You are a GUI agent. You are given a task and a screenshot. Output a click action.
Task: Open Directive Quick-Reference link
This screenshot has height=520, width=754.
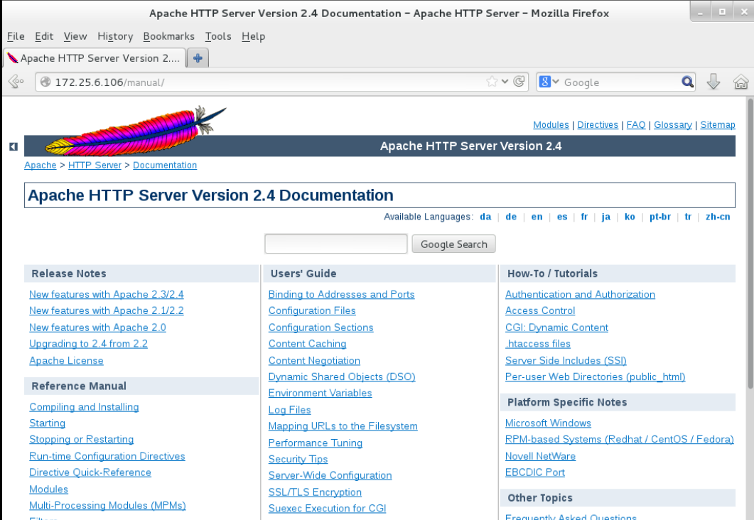point(90,472)
